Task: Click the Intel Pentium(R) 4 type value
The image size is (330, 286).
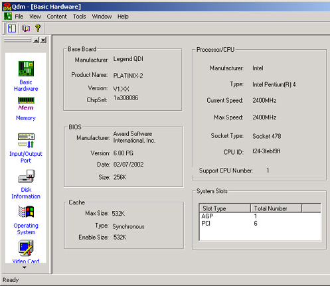Action: click(274, 84)
